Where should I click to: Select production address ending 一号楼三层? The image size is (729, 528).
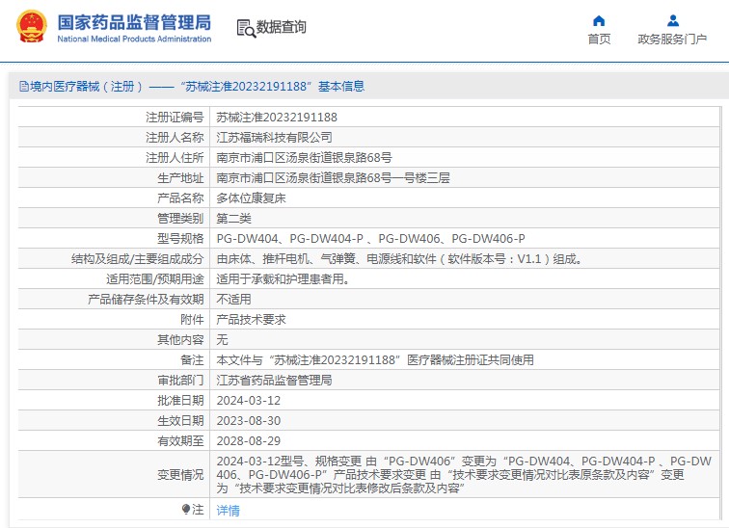333,178
